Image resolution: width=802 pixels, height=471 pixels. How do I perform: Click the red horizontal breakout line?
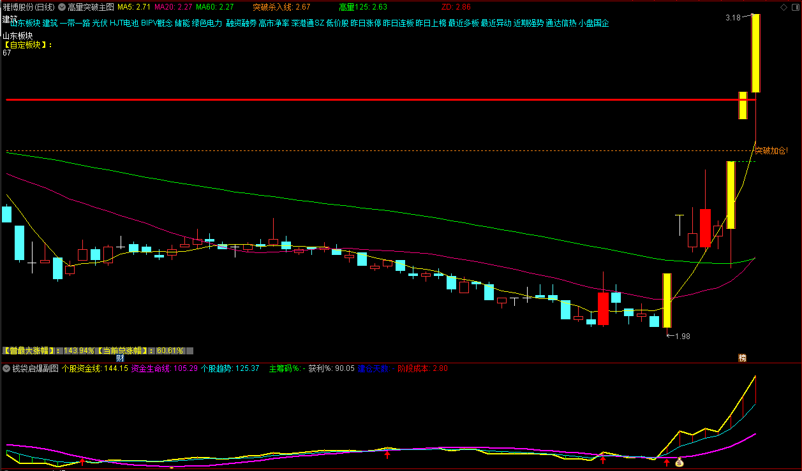point(381,100)
